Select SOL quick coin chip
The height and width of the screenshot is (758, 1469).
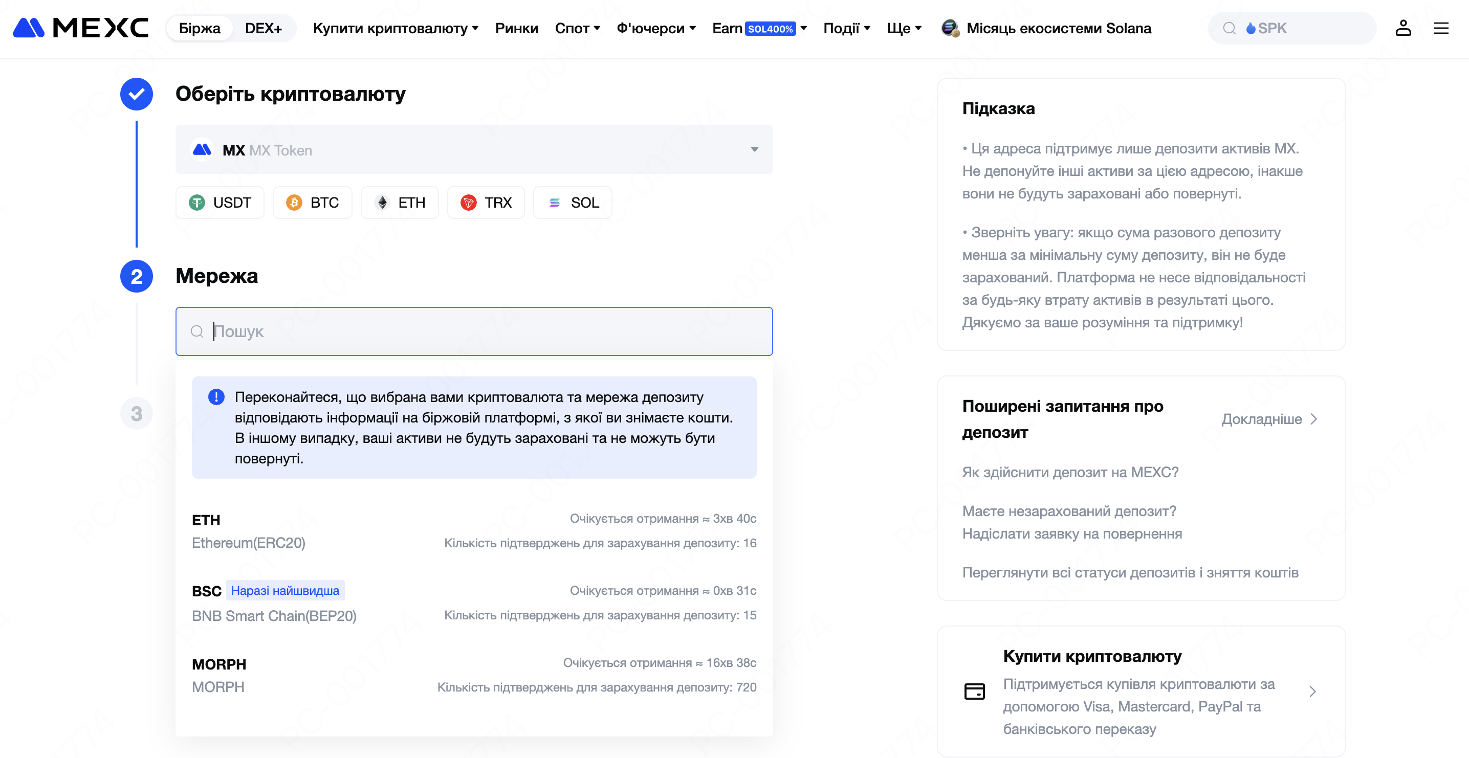click(573, 203)
